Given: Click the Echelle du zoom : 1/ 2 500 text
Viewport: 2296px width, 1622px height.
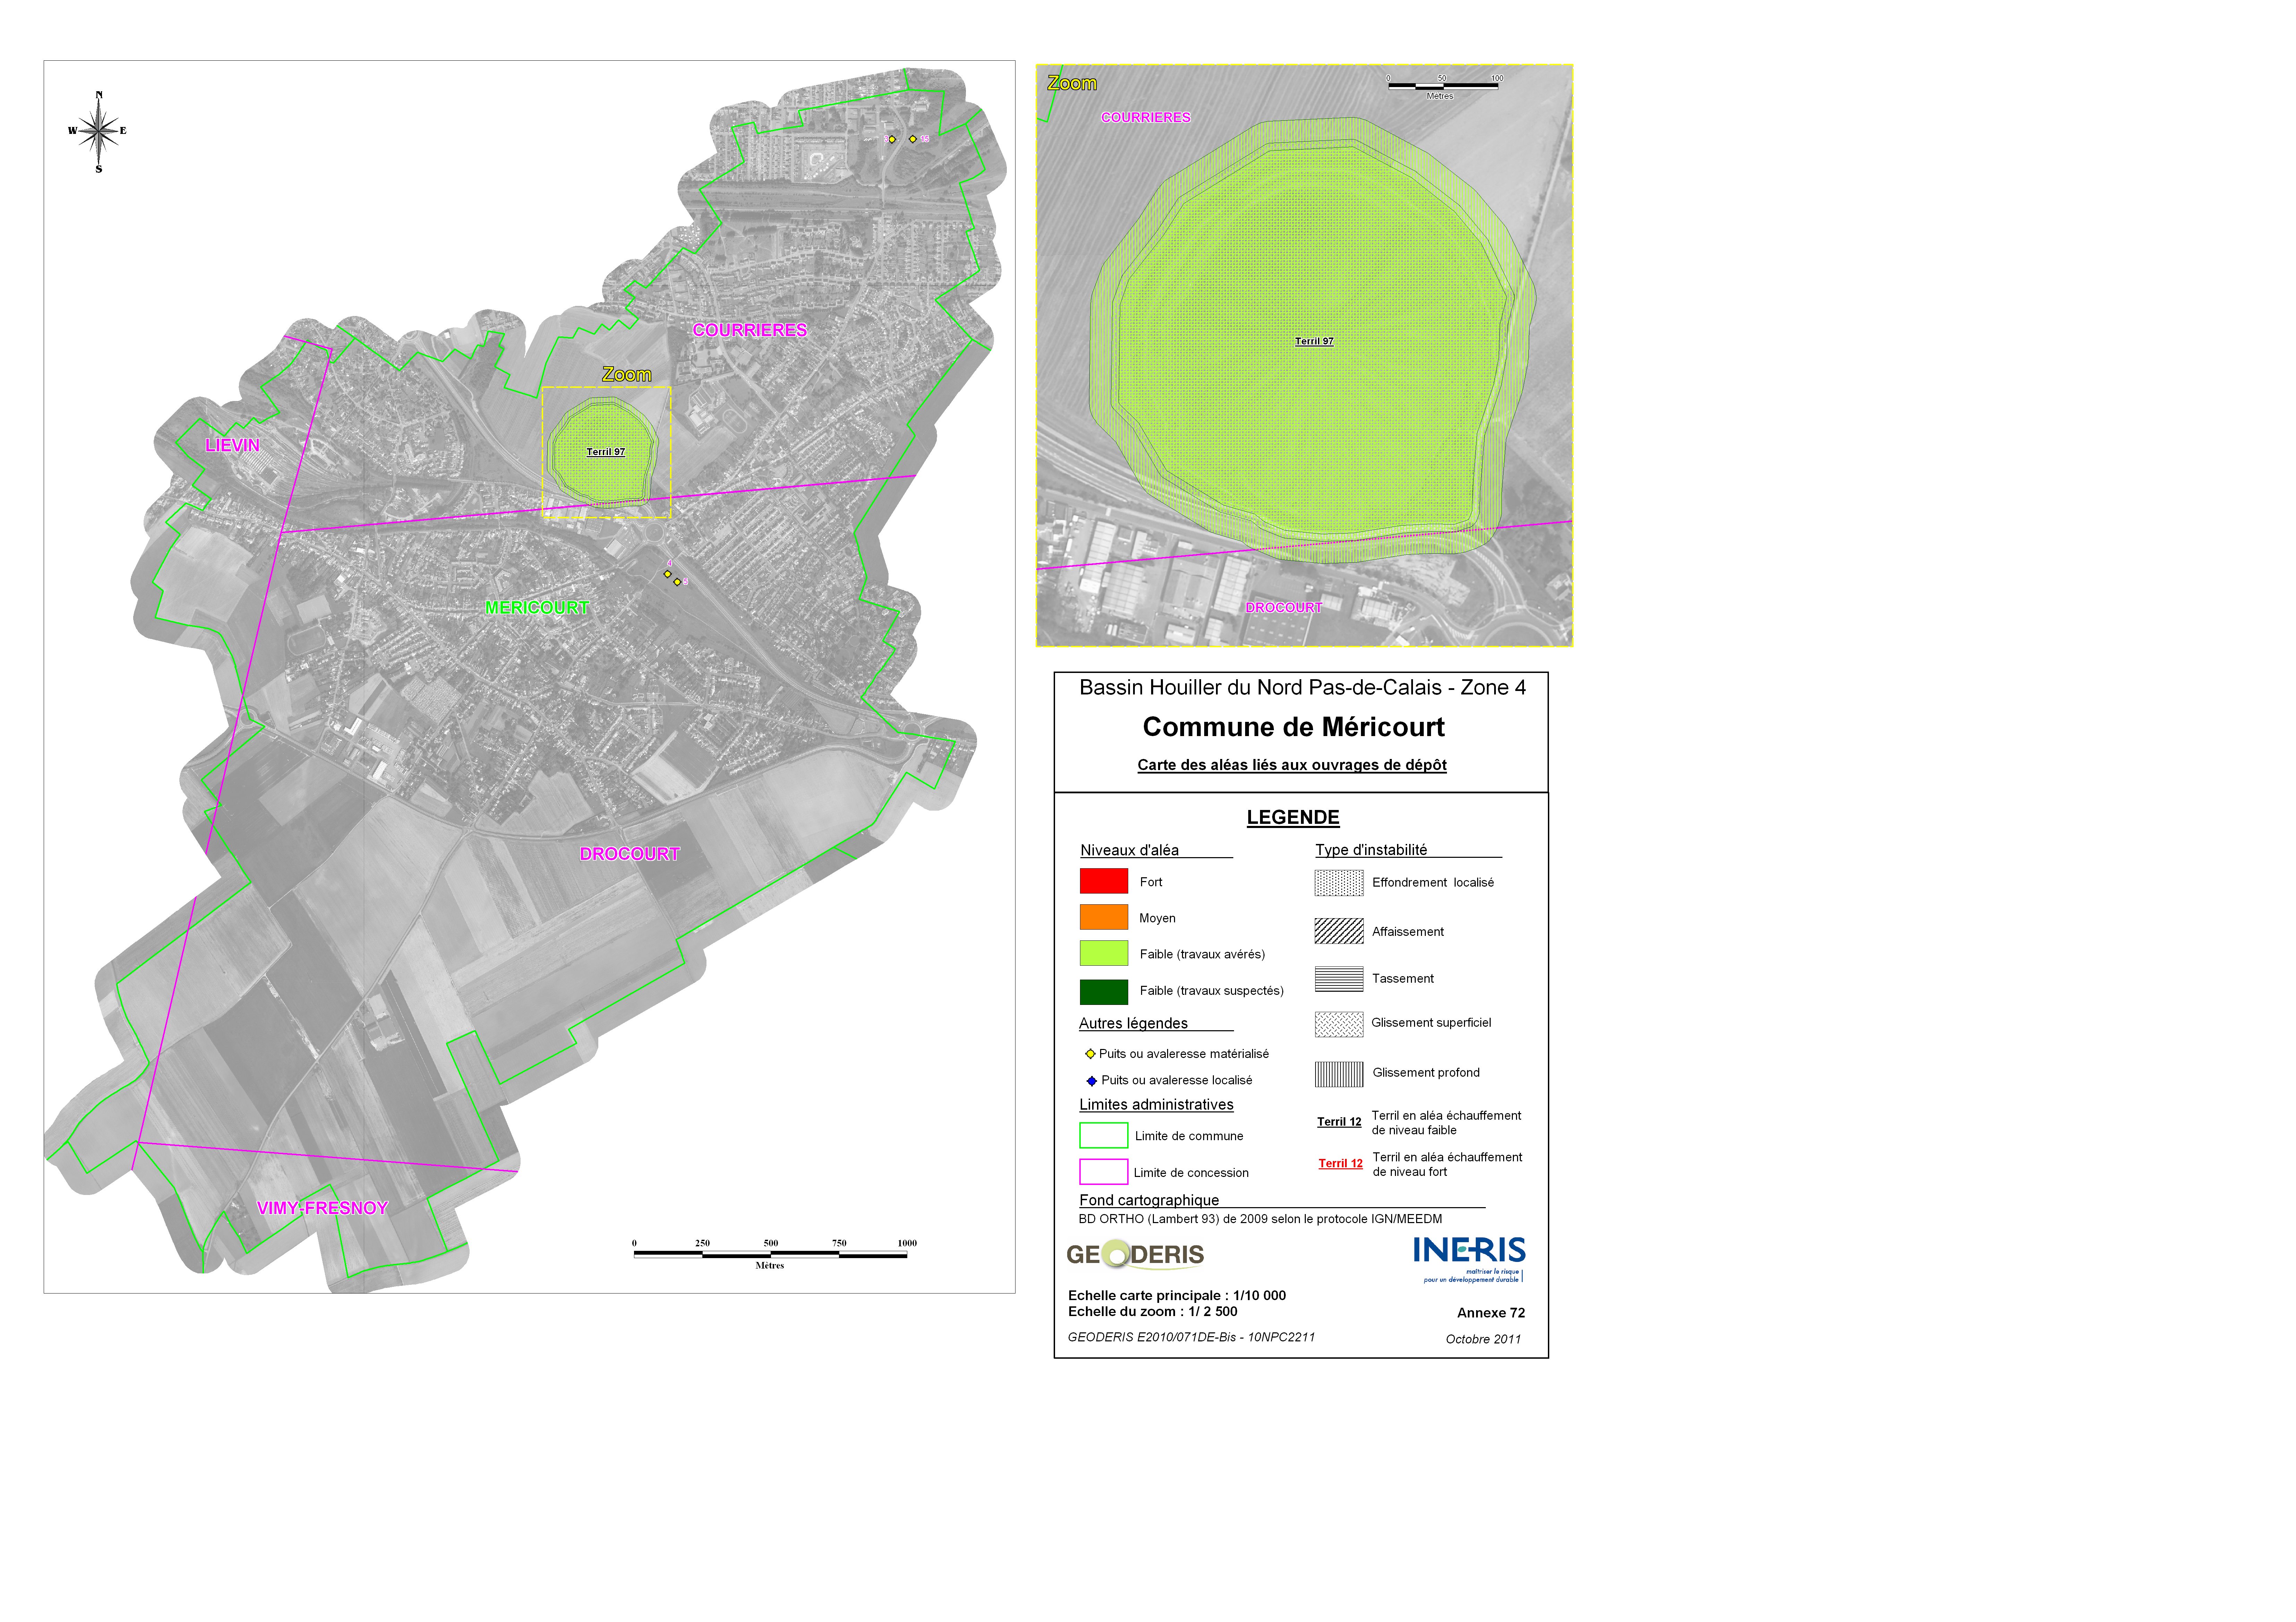Looking at the screenshot, I should [1152, 1312].
